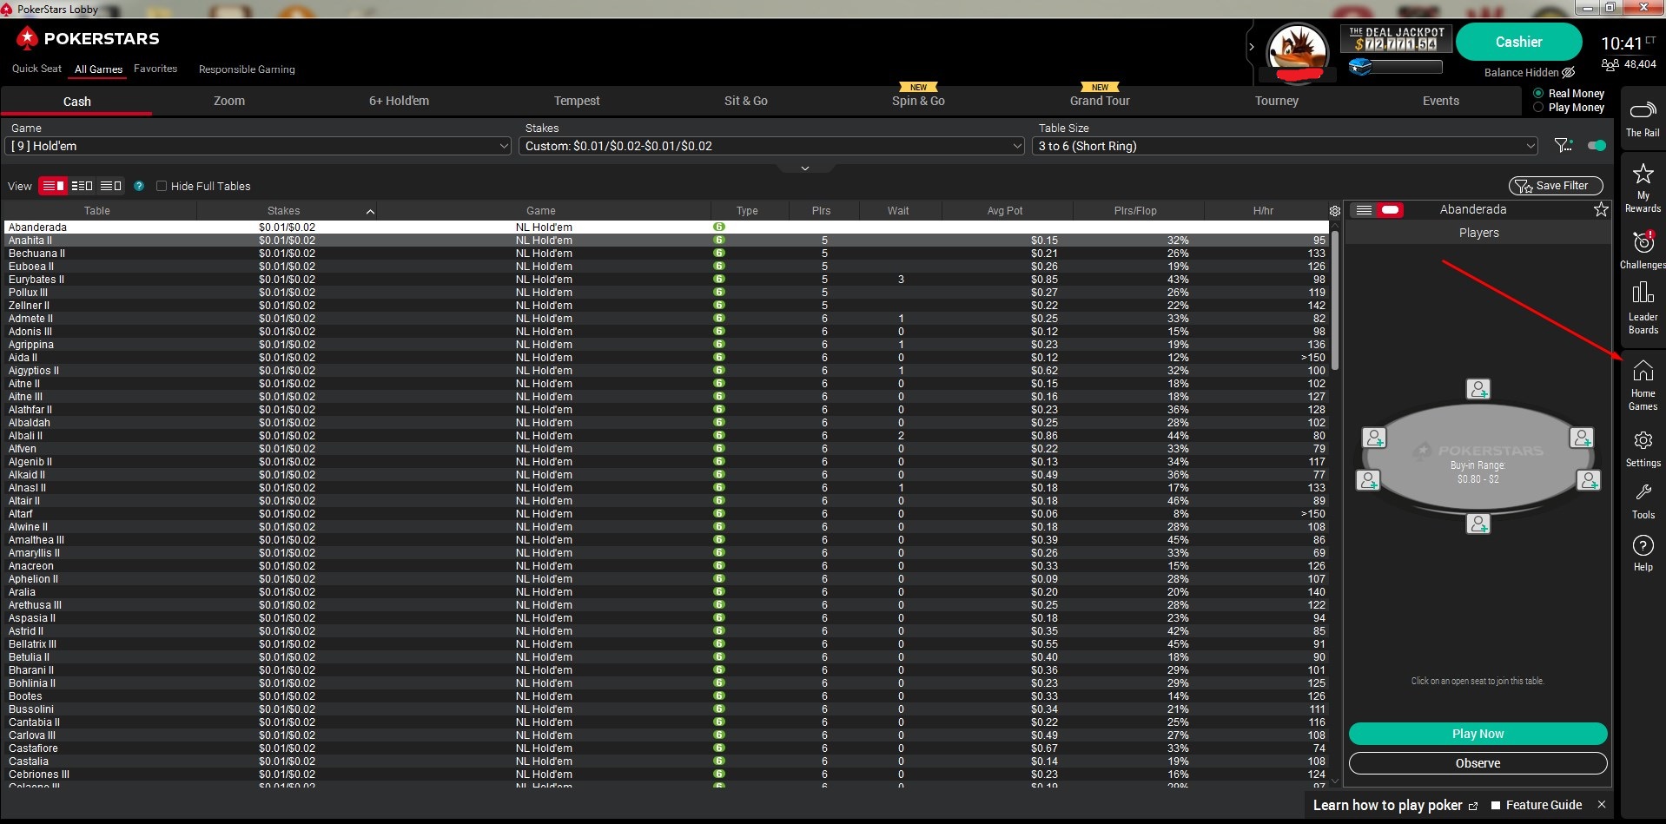
Task: Sort tables by the Stakes column
Action: pos(283,210)
